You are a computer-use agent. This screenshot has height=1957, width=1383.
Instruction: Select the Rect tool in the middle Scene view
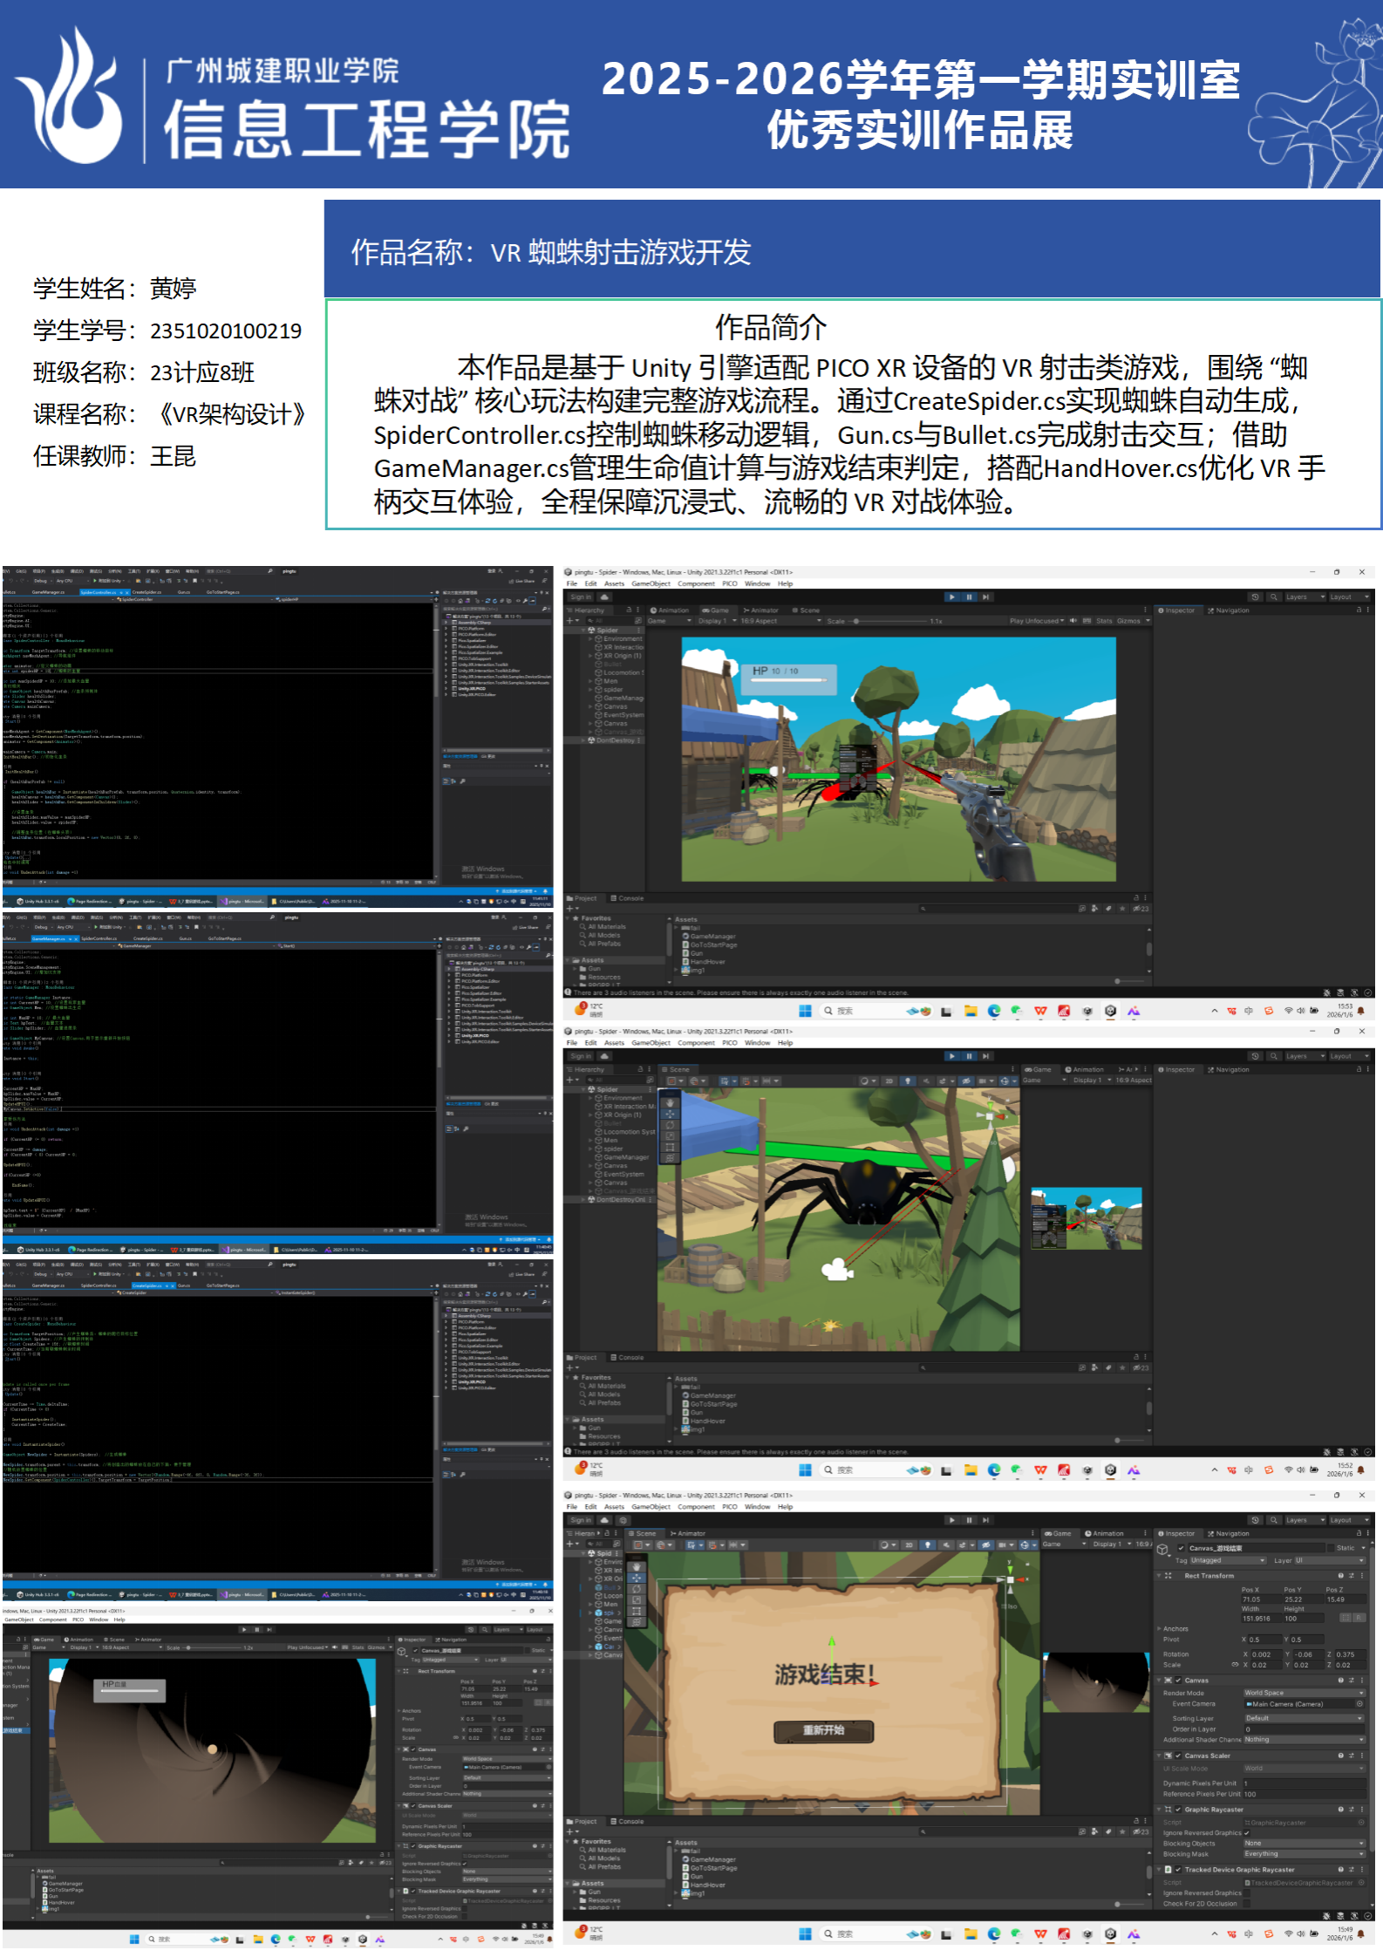(670, 1148)
